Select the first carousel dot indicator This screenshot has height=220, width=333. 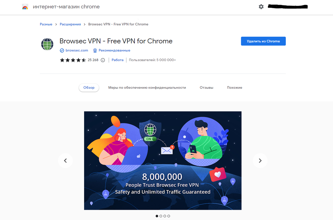pyautogui.click(x=157, y=216)
